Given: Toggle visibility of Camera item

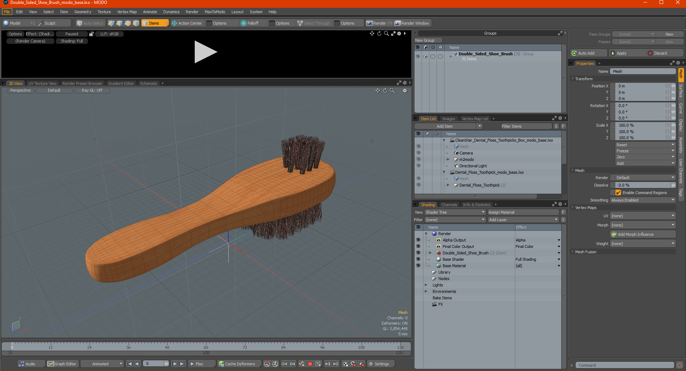Looking at the screenshot, I should click(x=418, y=153).
